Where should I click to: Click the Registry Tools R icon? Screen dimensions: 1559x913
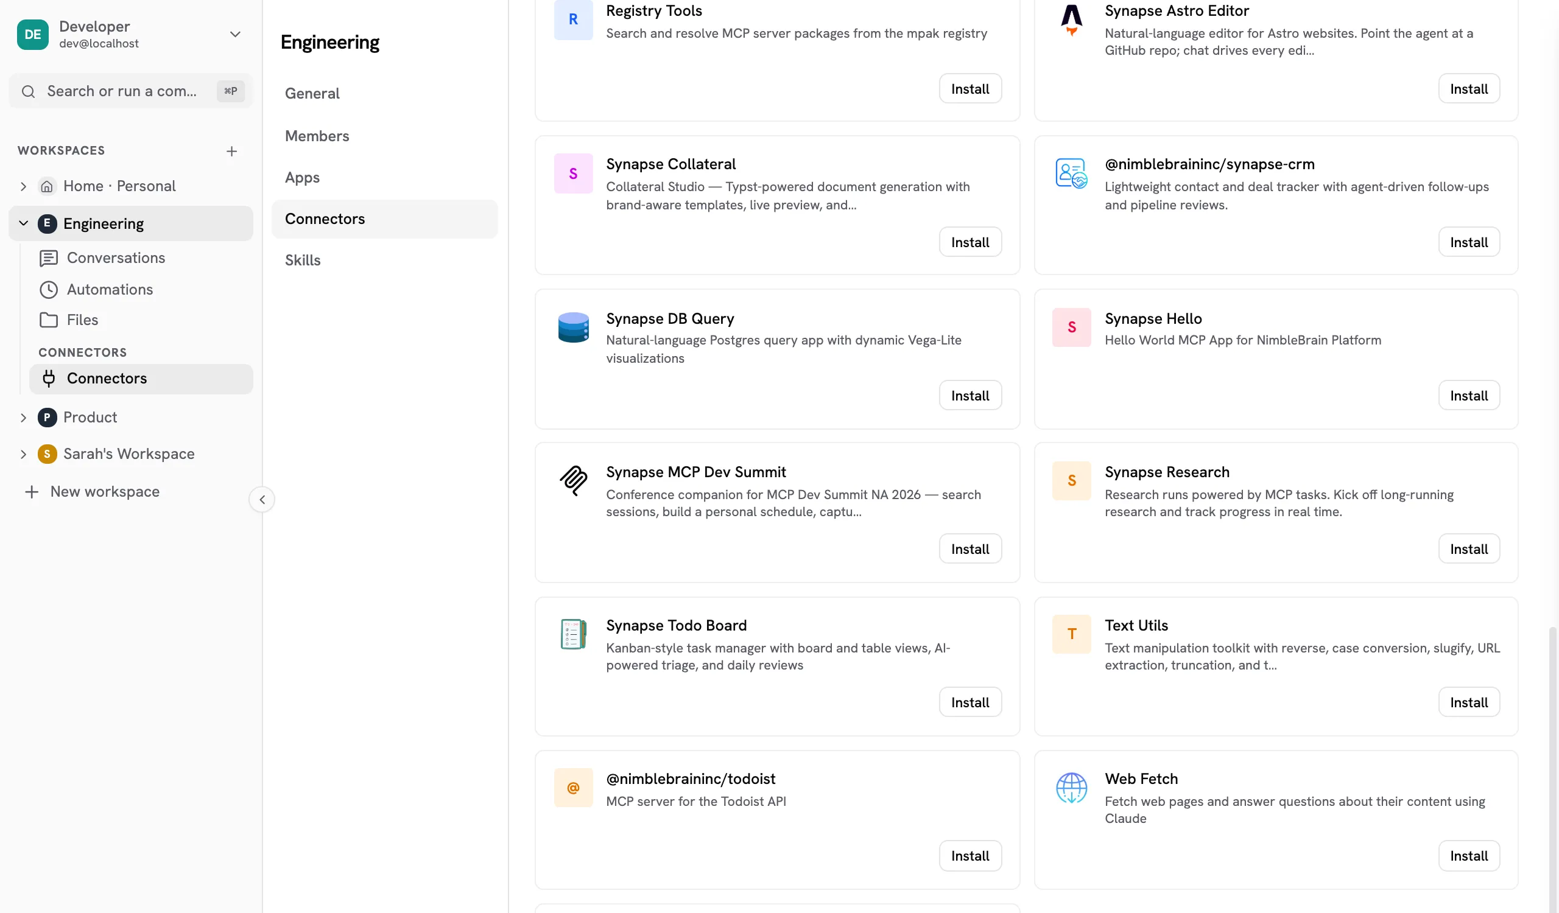coord(573,19)
